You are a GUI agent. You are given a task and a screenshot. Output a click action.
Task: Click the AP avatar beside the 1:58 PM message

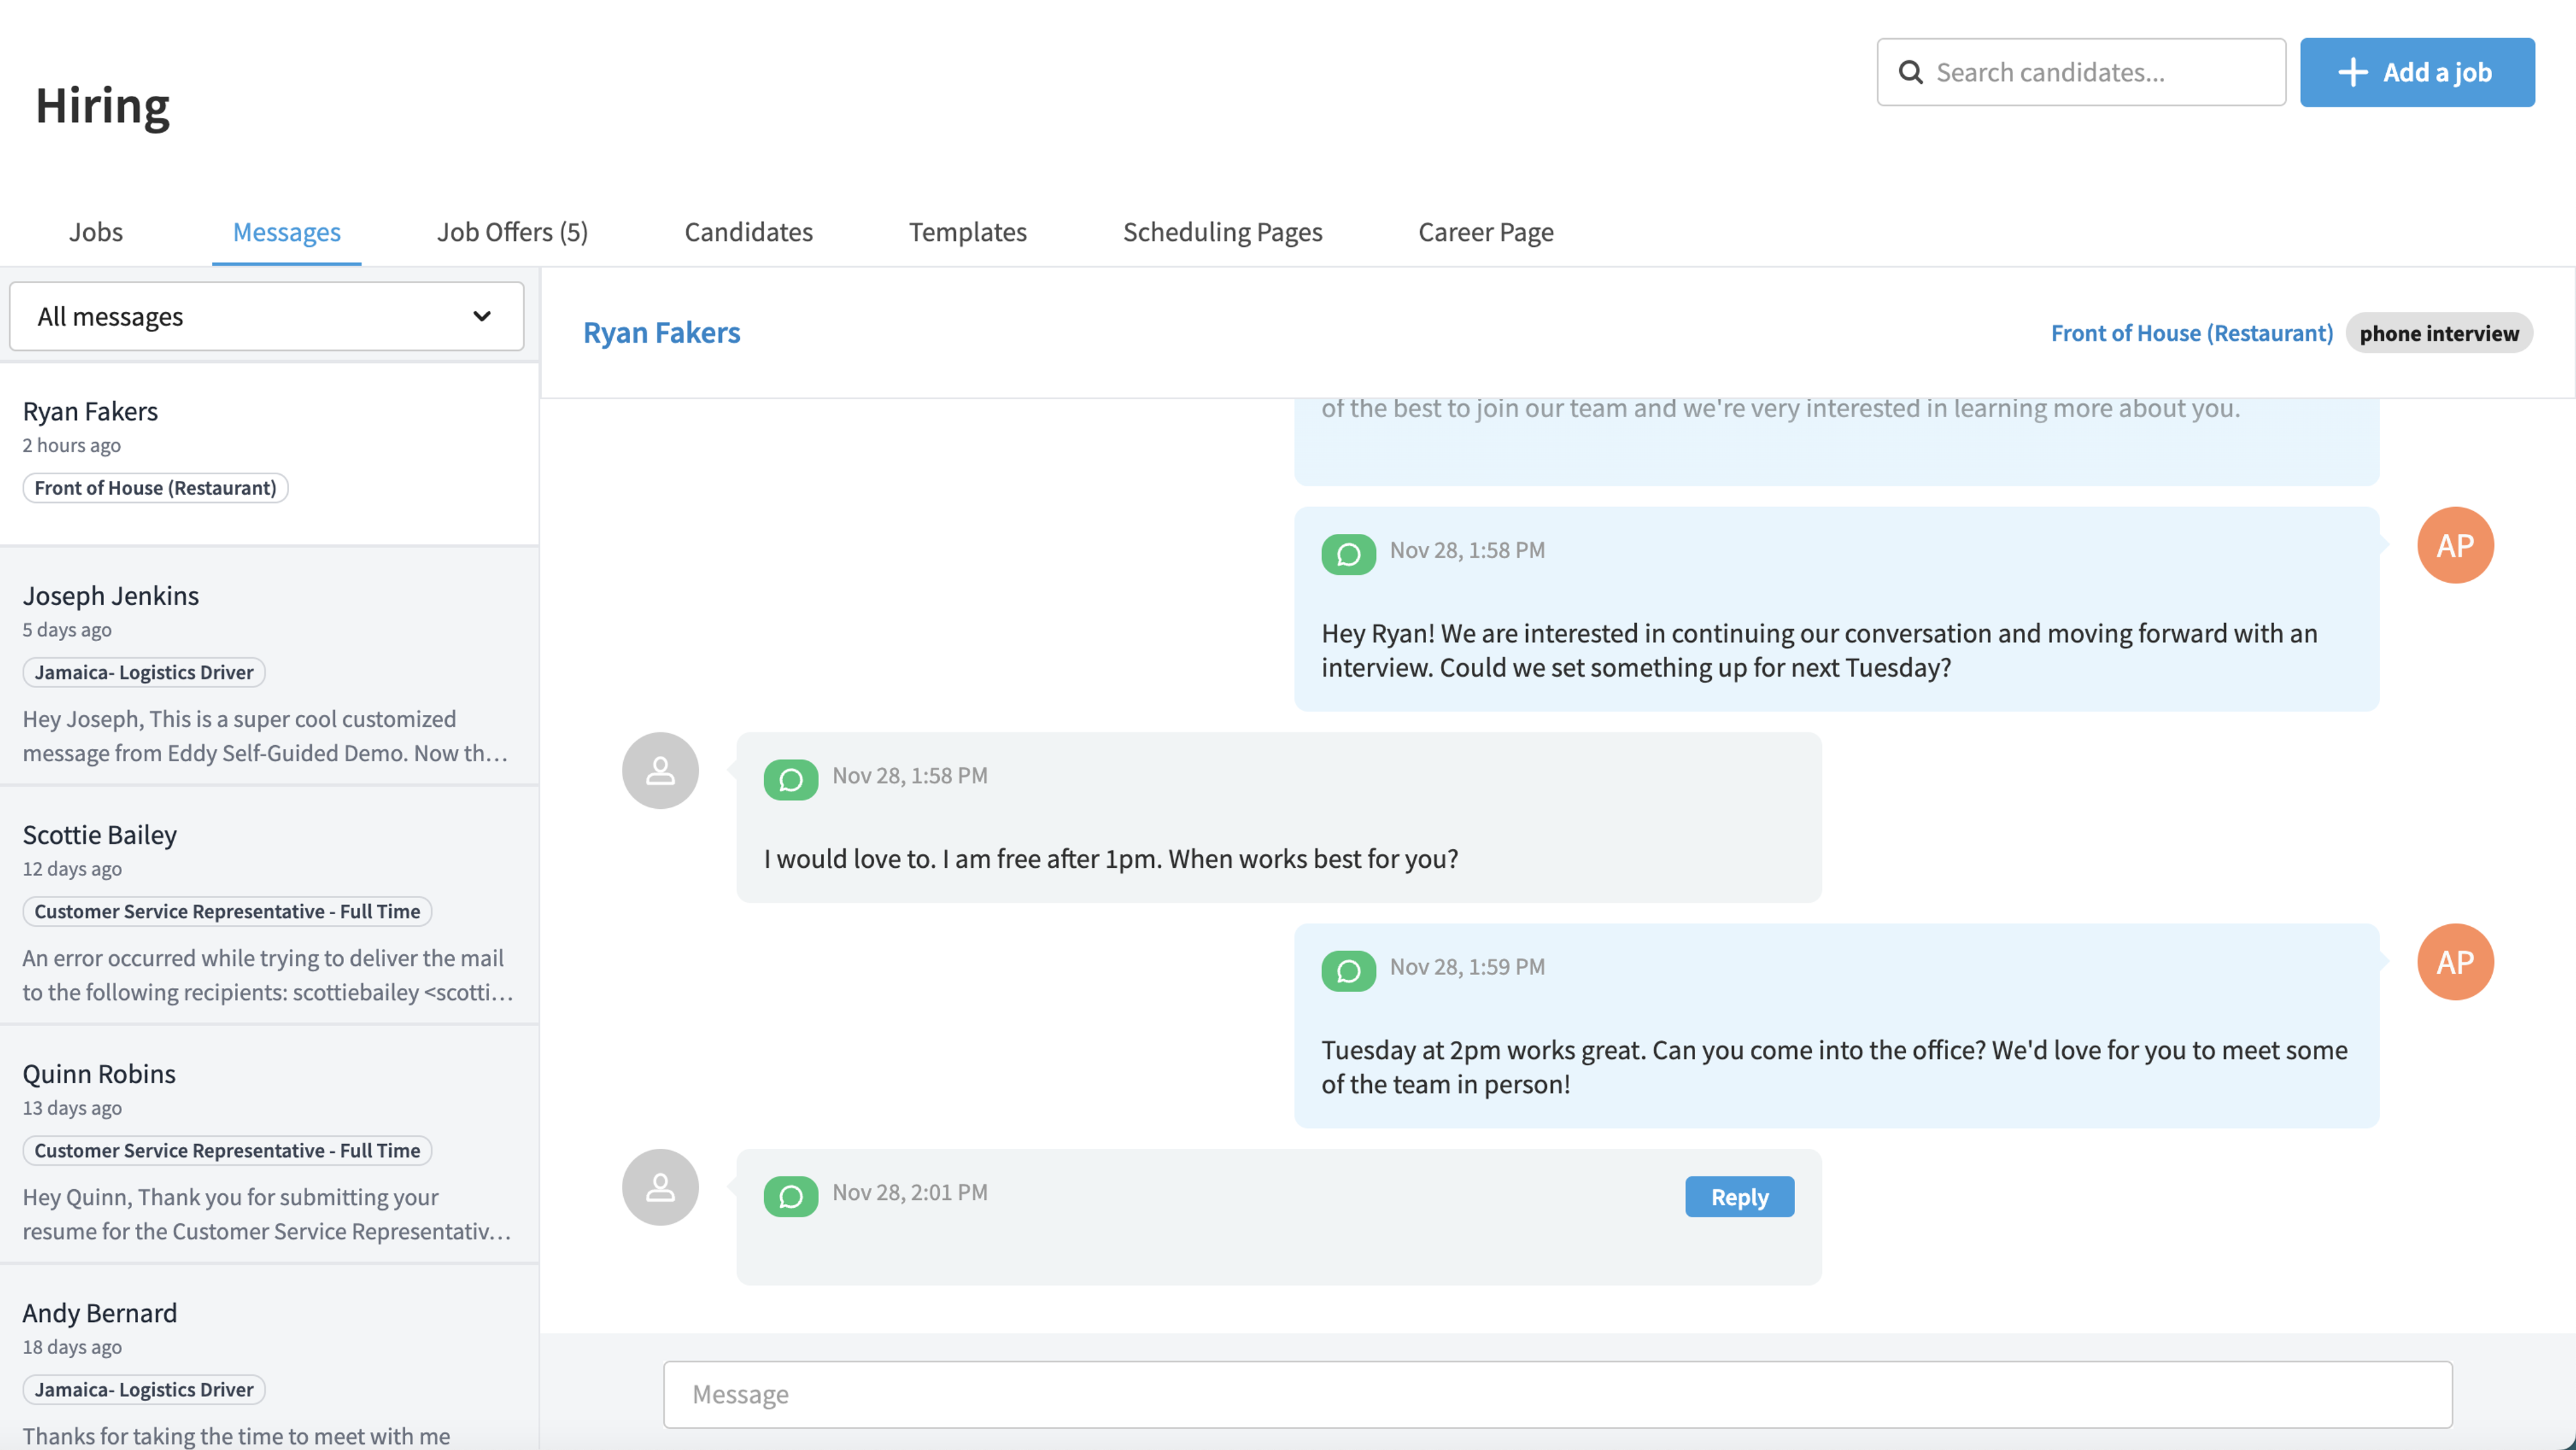tap(2455, 545)
